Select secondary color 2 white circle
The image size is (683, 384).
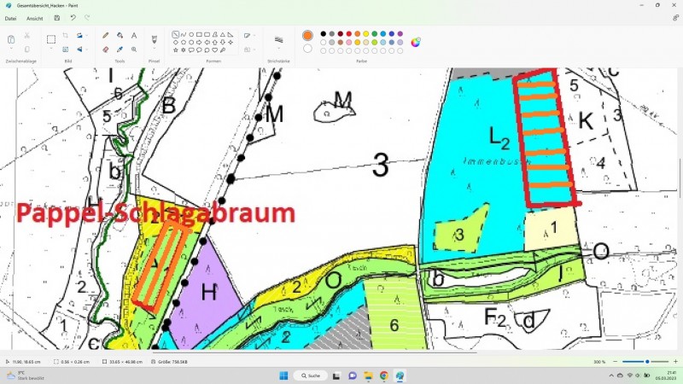tap(307, 49)
